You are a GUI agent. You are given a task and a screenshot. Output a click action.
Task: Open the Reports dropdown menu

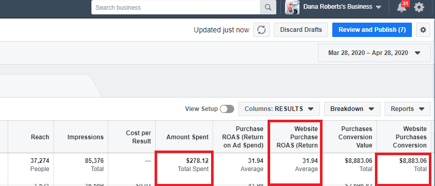(407, 109)
